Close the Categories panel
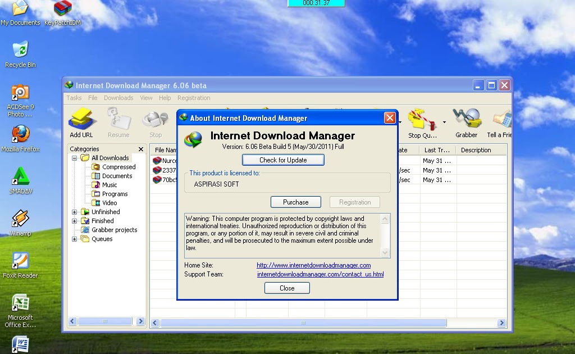 (x=141, y=149)
